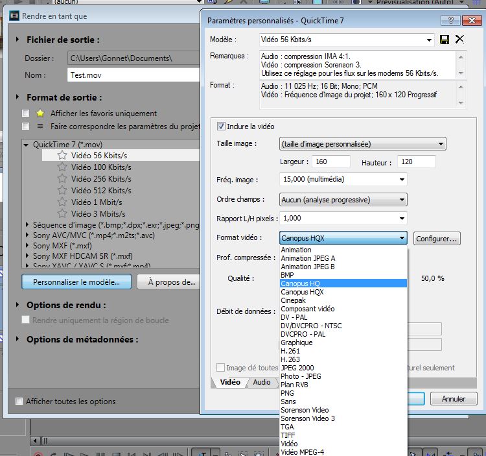Toggle the Image clé toutes checkbox

(220, 368)
